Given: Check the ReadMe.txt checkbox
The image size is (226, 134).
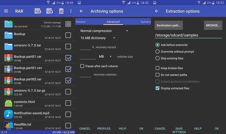Looking at the screenshot, I should (x=68, y=126).
